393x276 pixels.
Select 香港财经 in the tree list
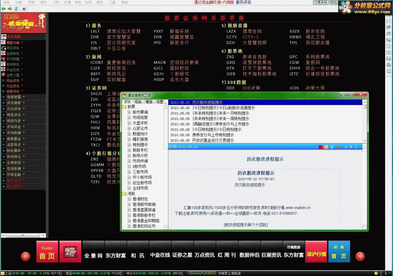(140, 199)
